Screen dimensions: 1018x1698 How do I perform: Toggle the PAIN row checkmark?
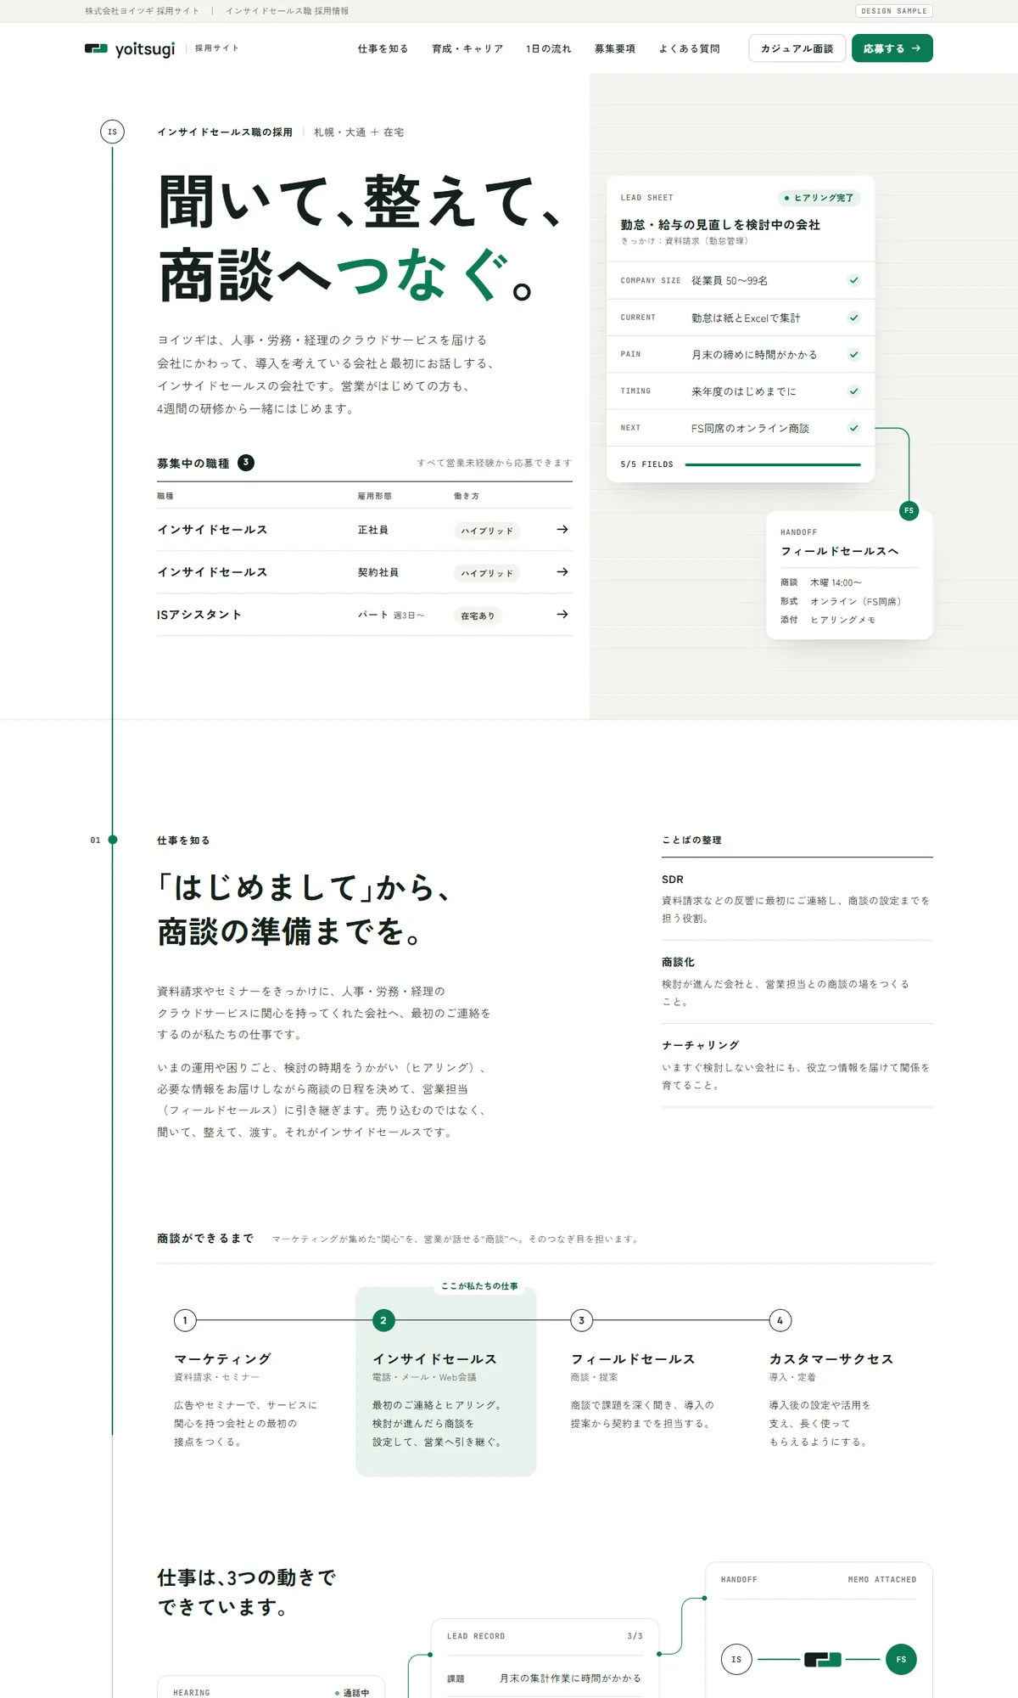click(854, 354)
